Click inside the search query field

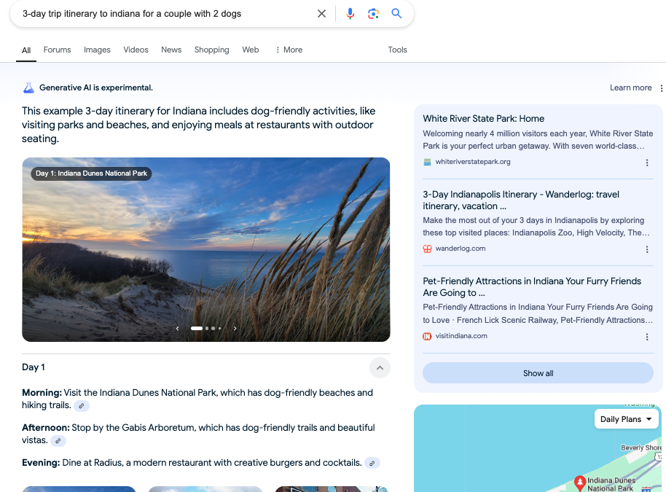pyautogui.click(x=160, y=14)
